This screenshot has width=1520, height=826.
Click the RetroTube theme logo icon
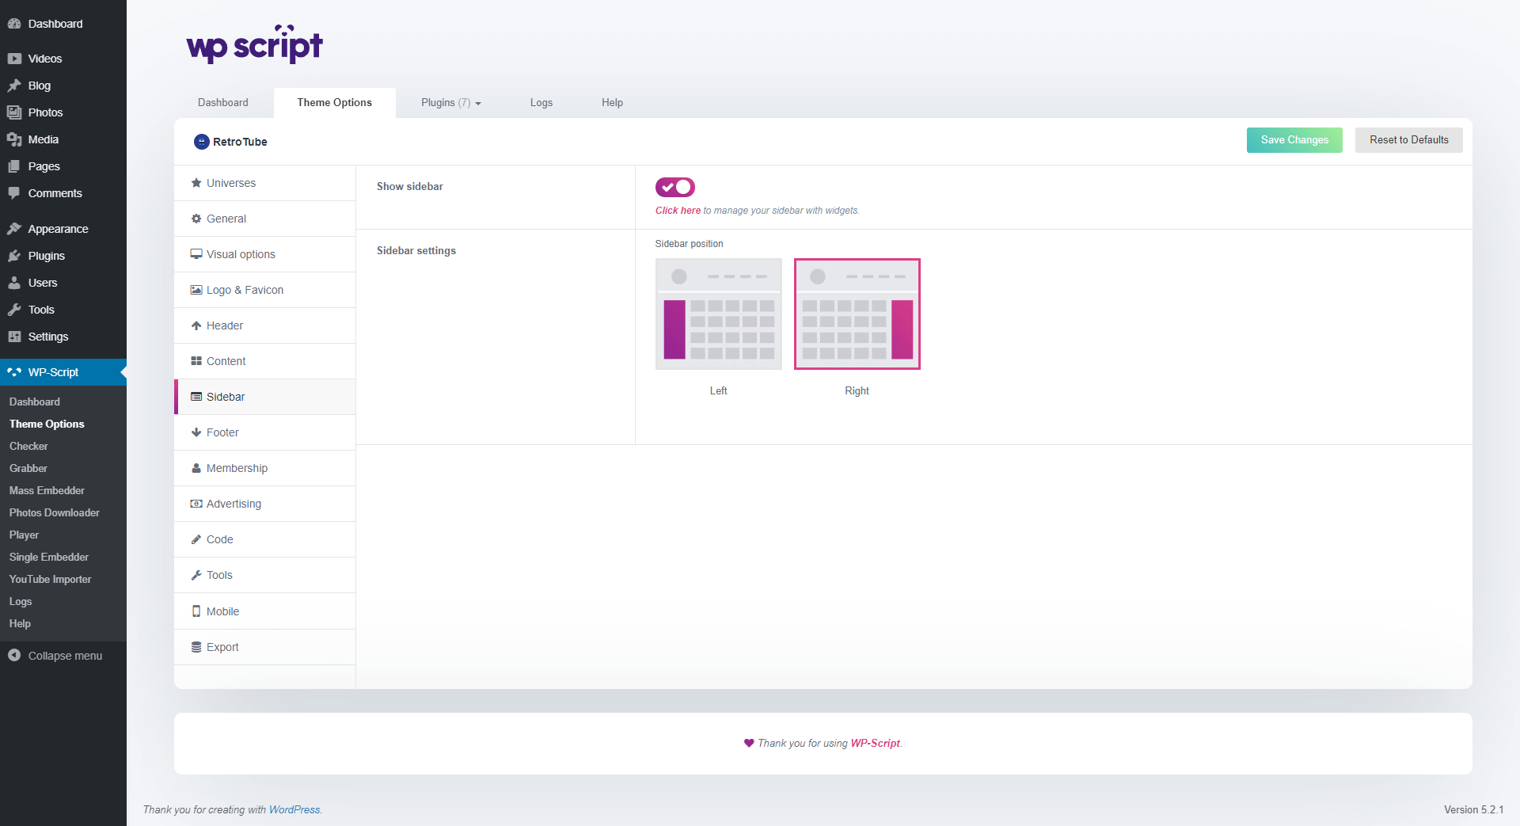[x=202, y=142]
